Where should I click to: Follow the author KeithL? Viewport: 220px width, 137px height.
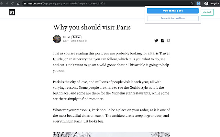[x=76, y=37]
